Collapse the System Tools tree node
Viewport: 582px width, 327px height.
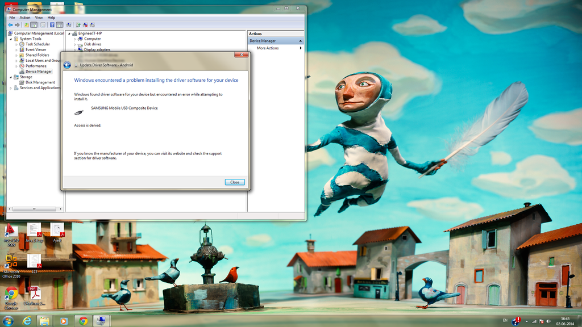(11, 39)
